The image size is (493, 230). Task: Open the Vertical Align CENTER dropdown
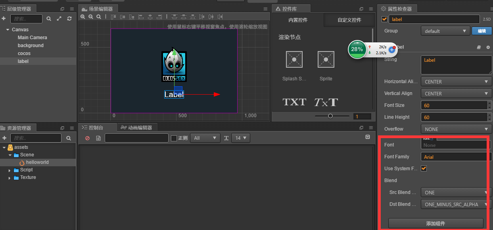[456, 93]
